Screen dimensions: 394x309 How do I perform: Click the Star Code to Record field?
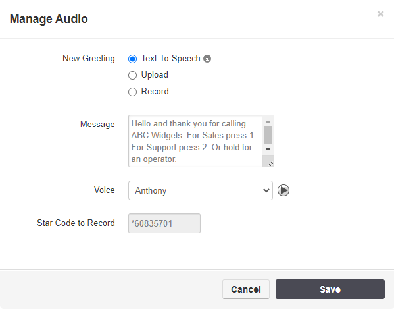[164, 223]
